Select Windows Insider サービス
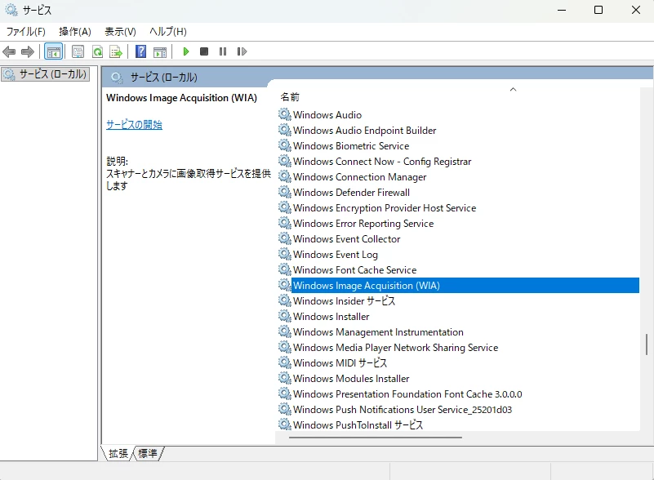 (x=344, y=301)
